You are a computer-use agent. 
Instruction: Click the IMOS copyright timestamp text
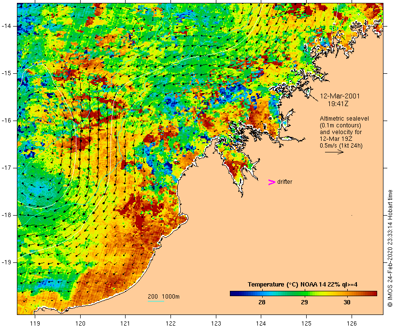pos(390,248)
